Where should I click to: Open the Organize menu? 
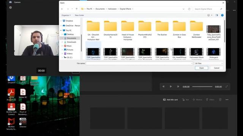(x=66, y=15)
